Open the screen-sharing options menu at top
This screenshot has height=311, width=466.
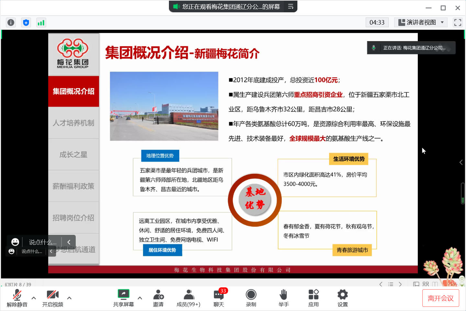point(291,6)
